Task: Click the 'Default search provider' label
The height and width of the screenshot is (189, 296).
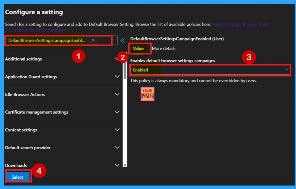Action: [28, 148]
